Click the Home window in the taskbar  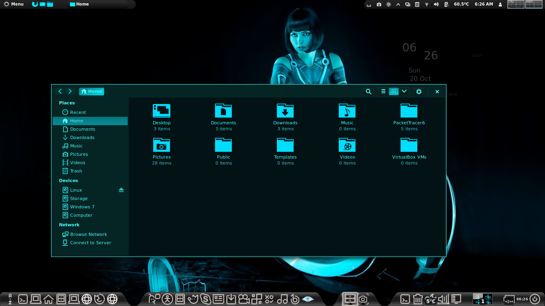tap(98, 4)
